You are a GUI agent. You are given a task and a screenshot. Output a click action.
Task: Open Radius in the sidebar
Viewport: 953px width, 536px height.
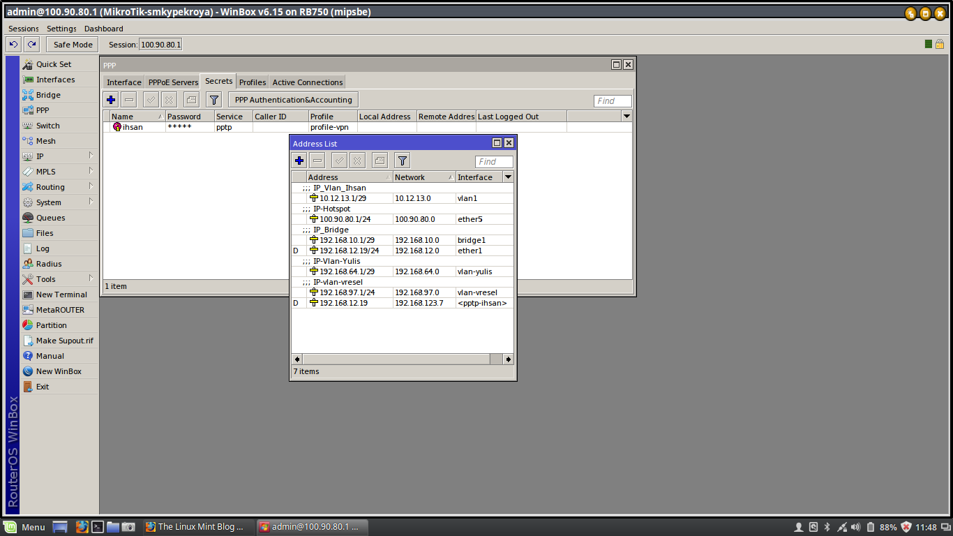[59, 264]
